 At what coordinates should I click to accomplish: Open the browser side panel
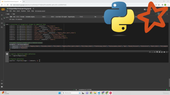pos(162,5)
